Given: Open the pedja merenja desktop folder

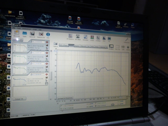Looking at the screenshot, I should tap(10, 14).
